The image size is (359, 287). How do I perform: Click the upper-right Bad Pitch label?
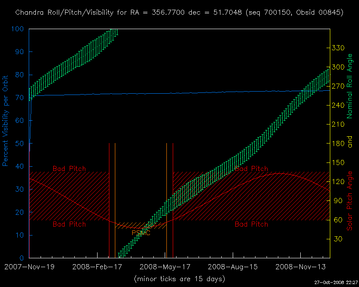(x=251, y=169)
